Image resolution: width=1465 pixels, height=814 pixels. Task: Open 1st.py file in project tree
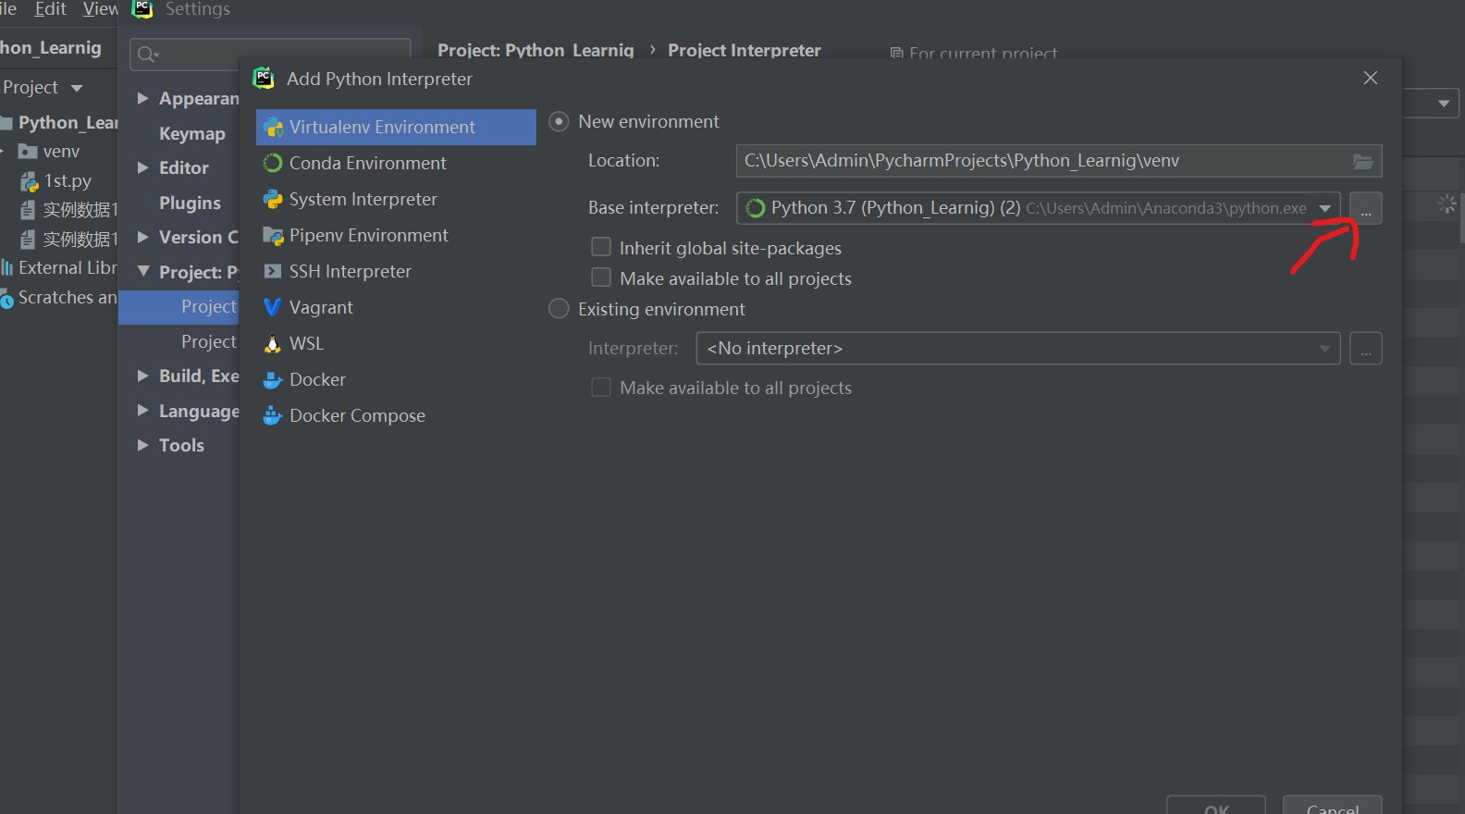(x=57, y=180)
